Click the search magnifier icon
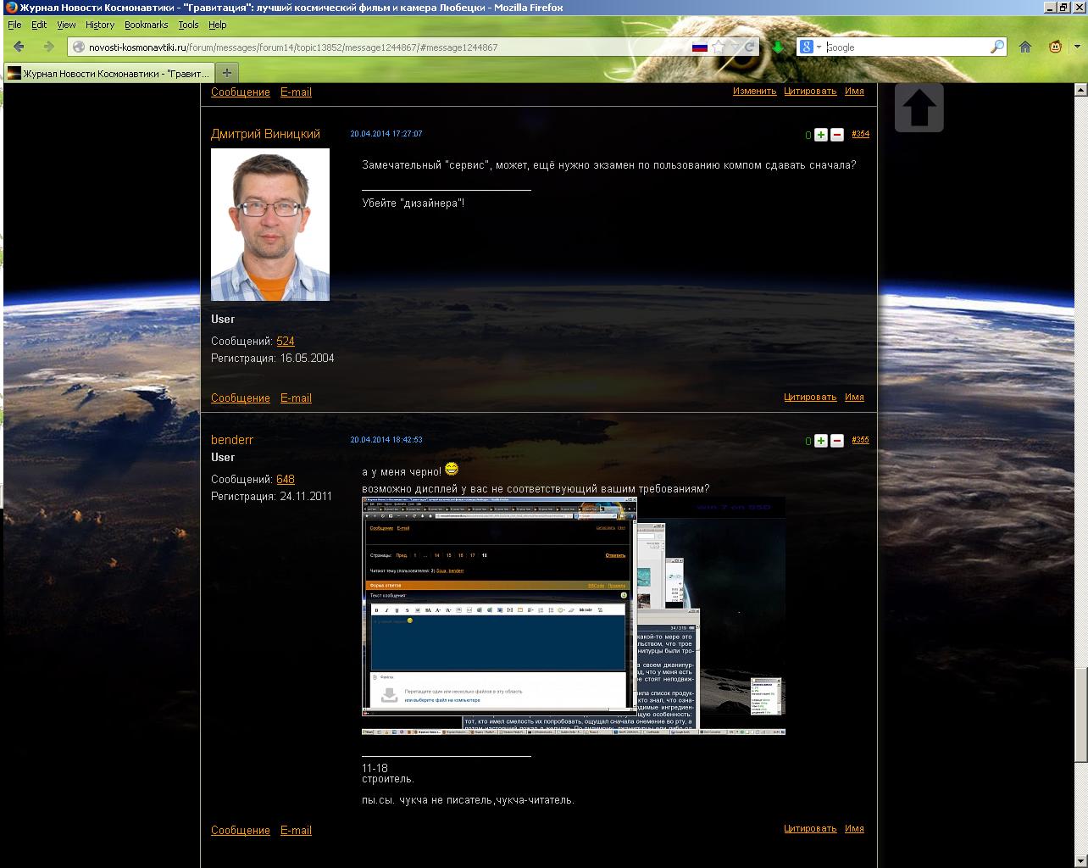Viewport: 1088px width, 868px height. click(997, 47)
